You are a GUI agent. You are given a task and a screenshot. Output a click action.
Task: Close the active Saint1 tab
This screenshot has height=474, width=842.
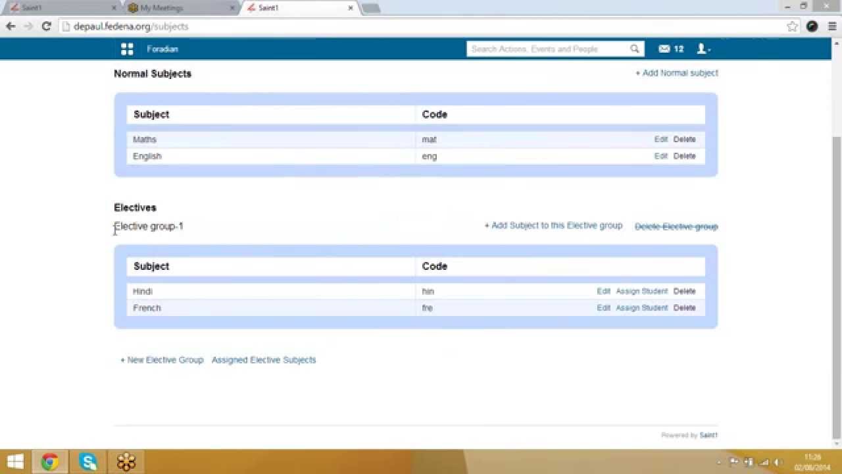(351, 8)
